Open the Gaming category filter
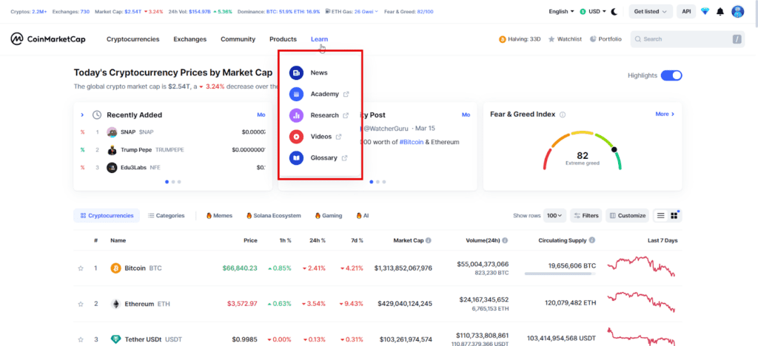Image resolution: width=758 pixels, height=346 pixels. [328, 216]
